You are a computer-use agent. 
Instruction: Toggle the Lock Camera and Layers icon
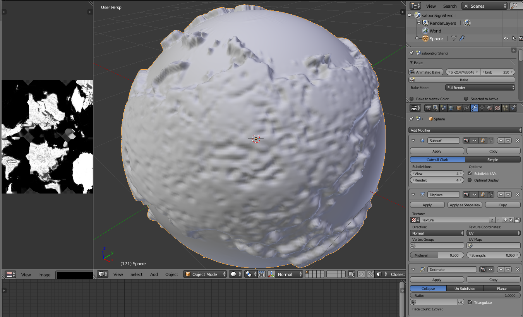[x=351, y=274]
